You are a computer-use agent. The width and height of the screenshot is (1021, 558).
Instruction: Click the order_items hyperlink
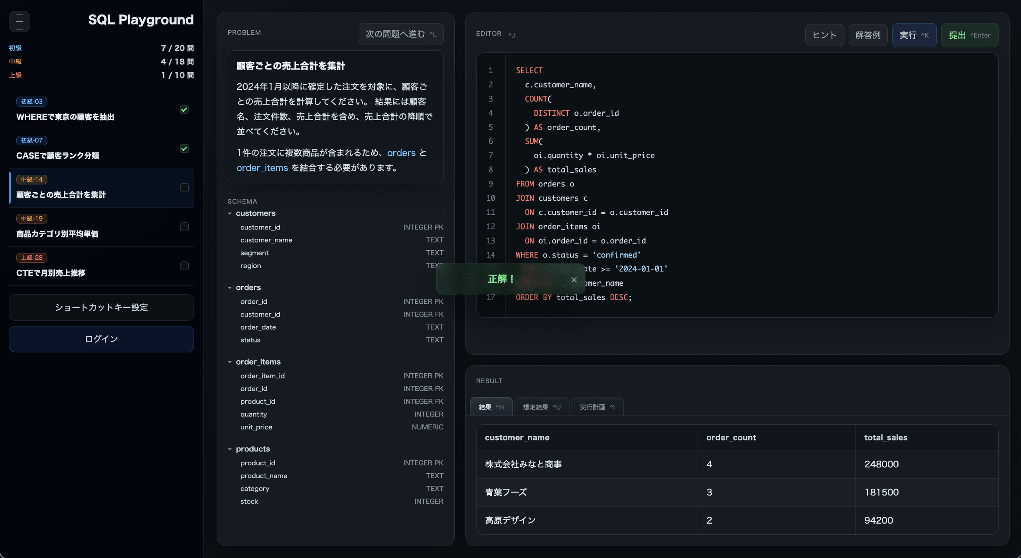(262, 168)
